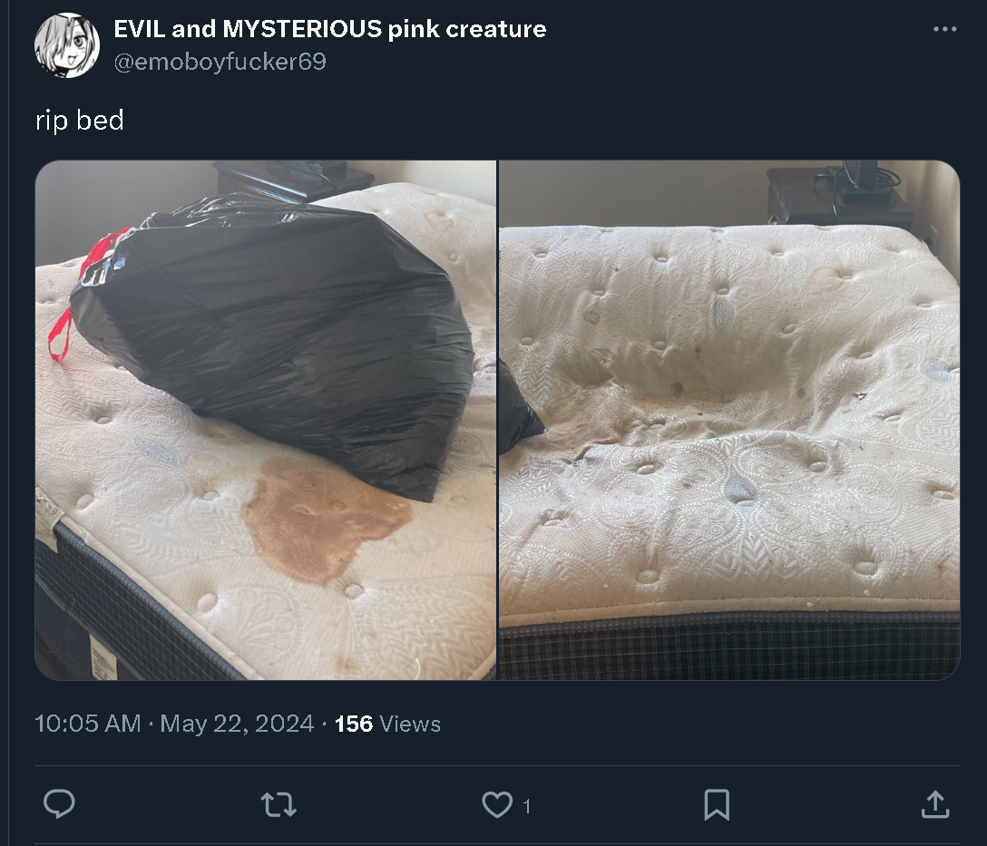Like the post with the heart icon

click(497, 804)
